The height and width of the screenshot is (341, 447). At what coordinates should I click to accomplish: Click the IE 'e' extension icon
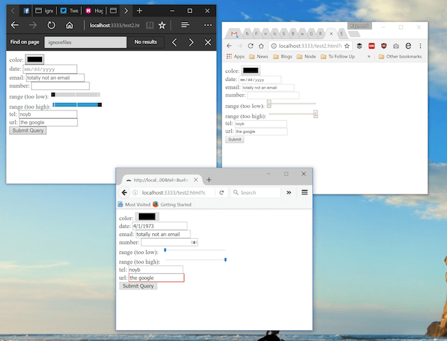(x=408, y=46)
